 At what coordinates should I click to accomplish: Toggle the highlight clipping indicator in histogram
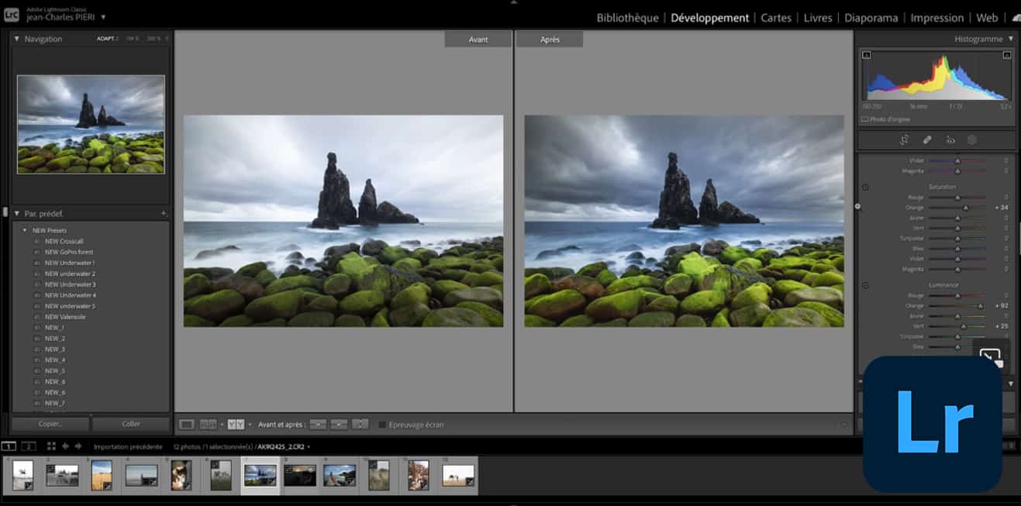pyautogui.click(x=1006, y=55)
